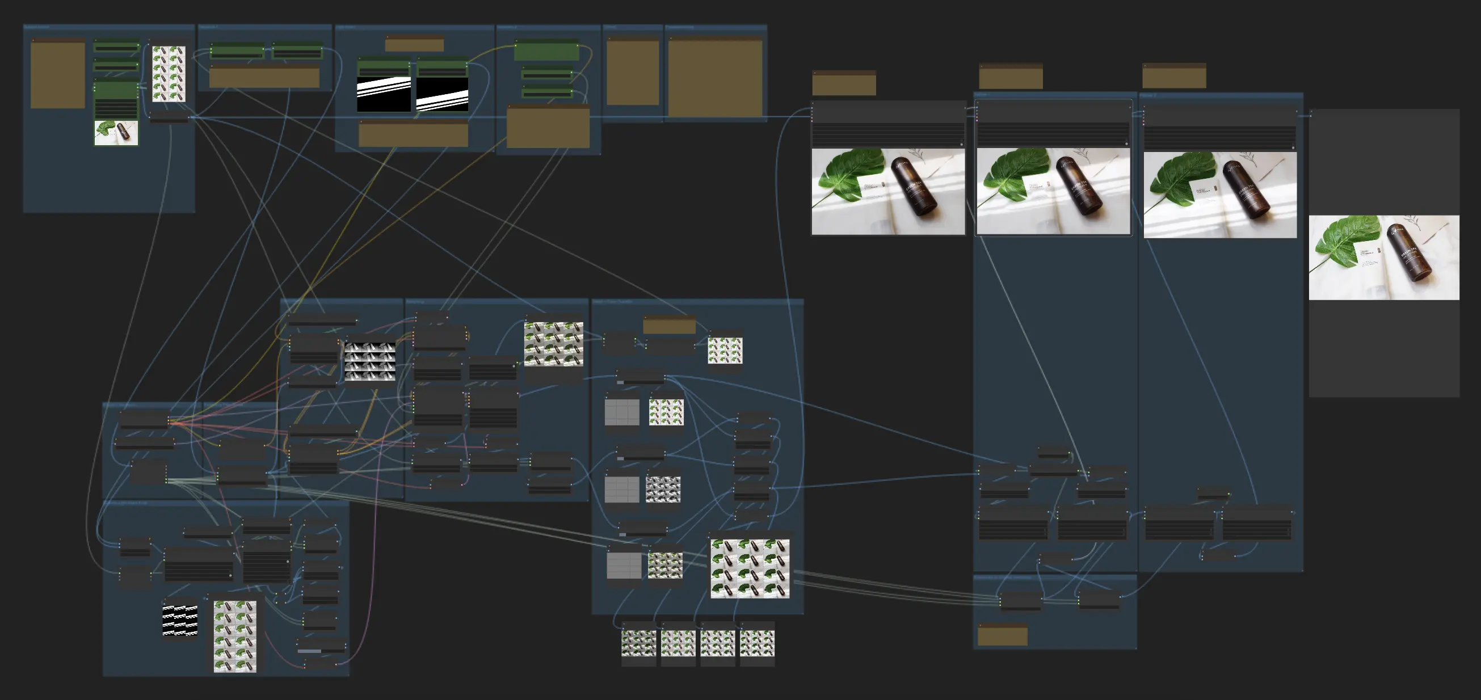Click the grayscale depth map grid preview
The height and width of the screenshot is (700, 1481).
click(369, 361)
